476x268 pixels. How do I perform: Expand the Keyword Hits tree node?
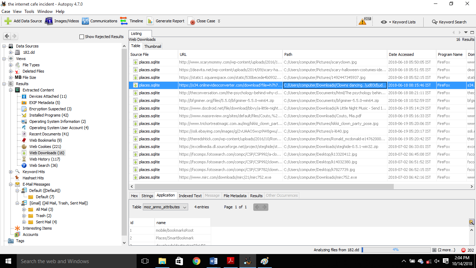pos(11,172)
